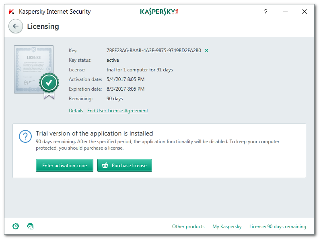
Task: Click Enter activation code button
Action: (64, 165)
